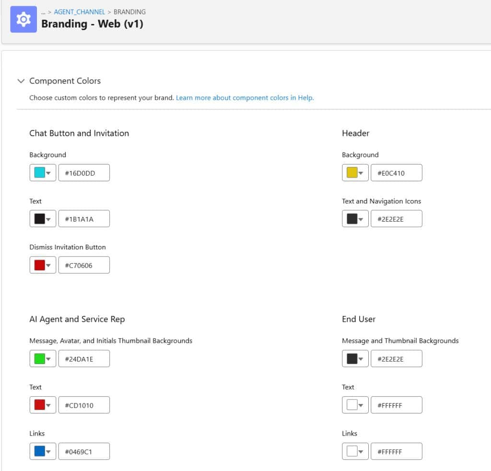Open the blue AI Agent Links color picker
Viewport: 491px width, 471px height.
tap(43, 451)
